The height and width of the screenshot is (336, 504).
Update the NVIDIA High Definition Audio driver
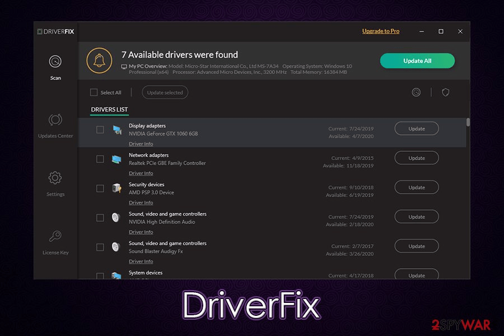[417, 217]
